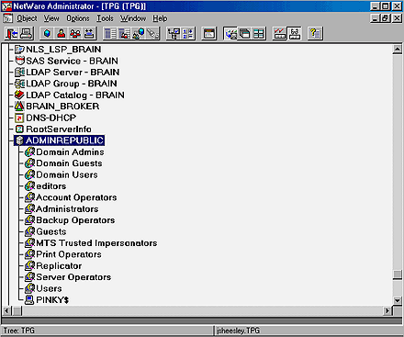404x337 pixels.
Task: Open the Object menu
Action: [x=27, y=18]
